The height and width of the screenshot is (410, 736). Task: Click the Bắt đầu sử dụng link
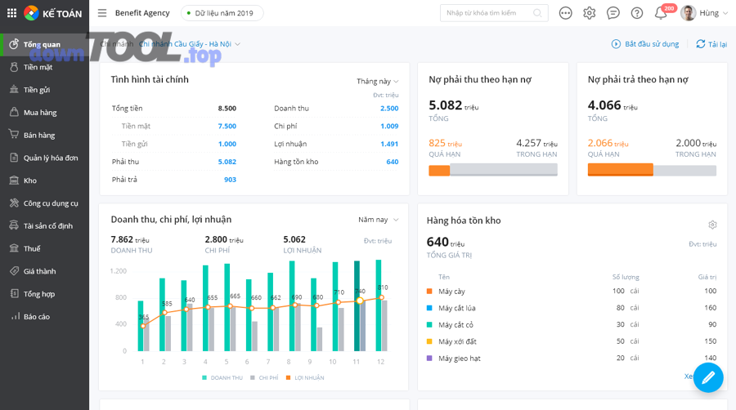click(645, 44)
